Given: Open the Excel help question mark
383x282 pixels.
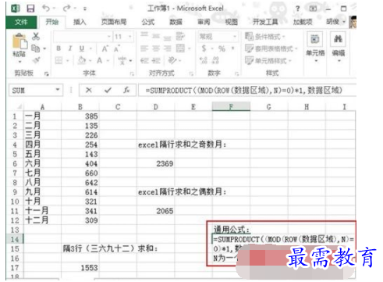Looking at the screenshot, I should click(297, 9).
